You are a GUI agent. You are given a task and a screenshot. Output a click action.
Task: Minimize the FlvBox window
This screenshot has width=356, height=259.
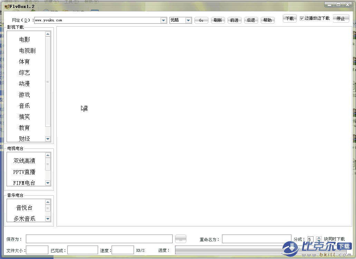coord(329,4)
